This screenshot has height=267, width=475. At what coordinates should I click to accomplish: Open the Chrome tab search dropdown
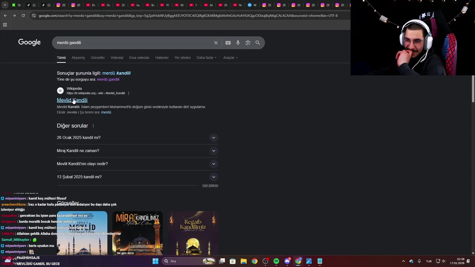[x=5, y=5]
